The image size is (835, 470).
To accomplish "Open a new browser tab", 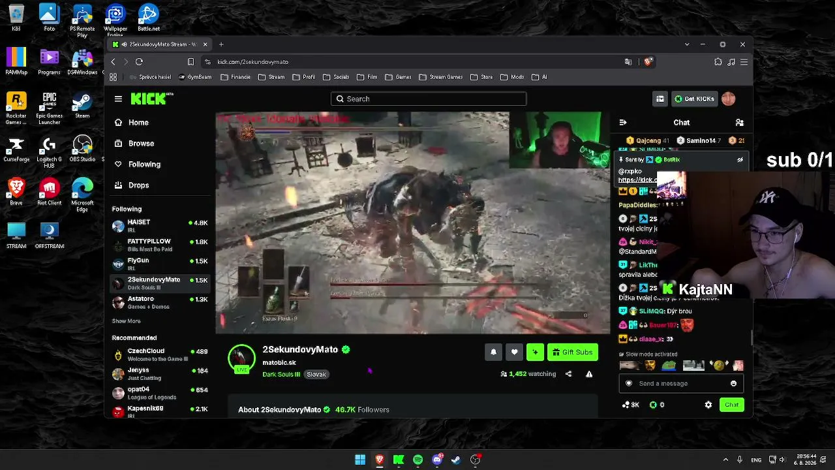I will click(221, 44).
